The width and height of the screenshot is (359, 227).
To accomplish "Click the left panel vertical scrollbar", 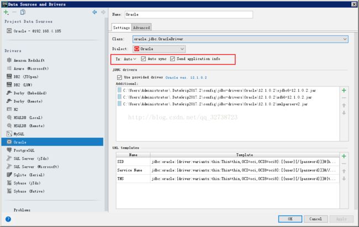I will (x=106, y=114).
